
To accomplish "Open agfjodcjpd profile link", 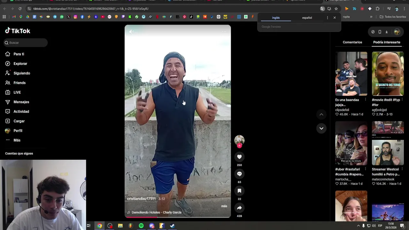I will coord(379,110).
